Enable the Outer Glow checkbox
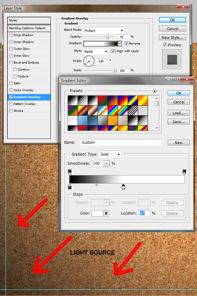Viewport: 197px width, 296px height. [x=11, y=49]
